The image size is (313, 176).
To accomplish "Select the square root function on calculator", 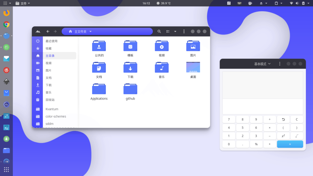I will pyautogui.click(x=297, y=136).
